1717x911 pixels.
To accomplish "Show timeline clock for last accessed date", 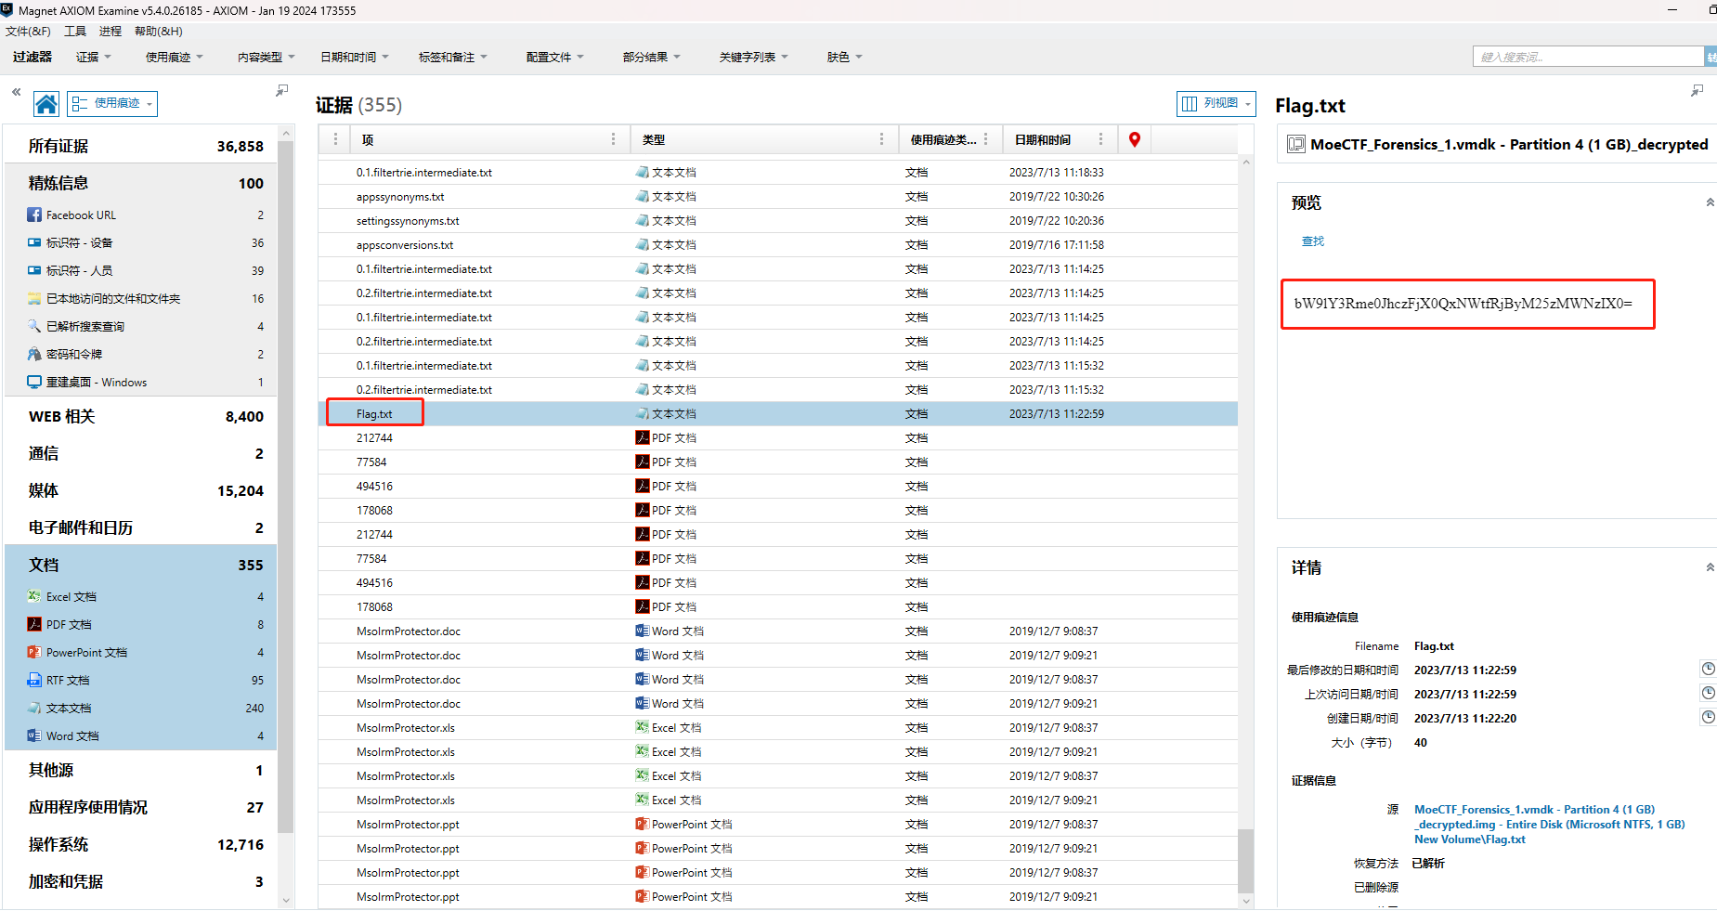I will point(1708,693).
